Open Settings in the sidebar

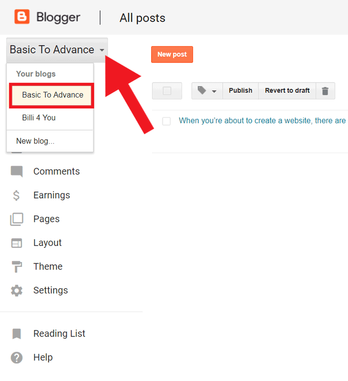51,290
